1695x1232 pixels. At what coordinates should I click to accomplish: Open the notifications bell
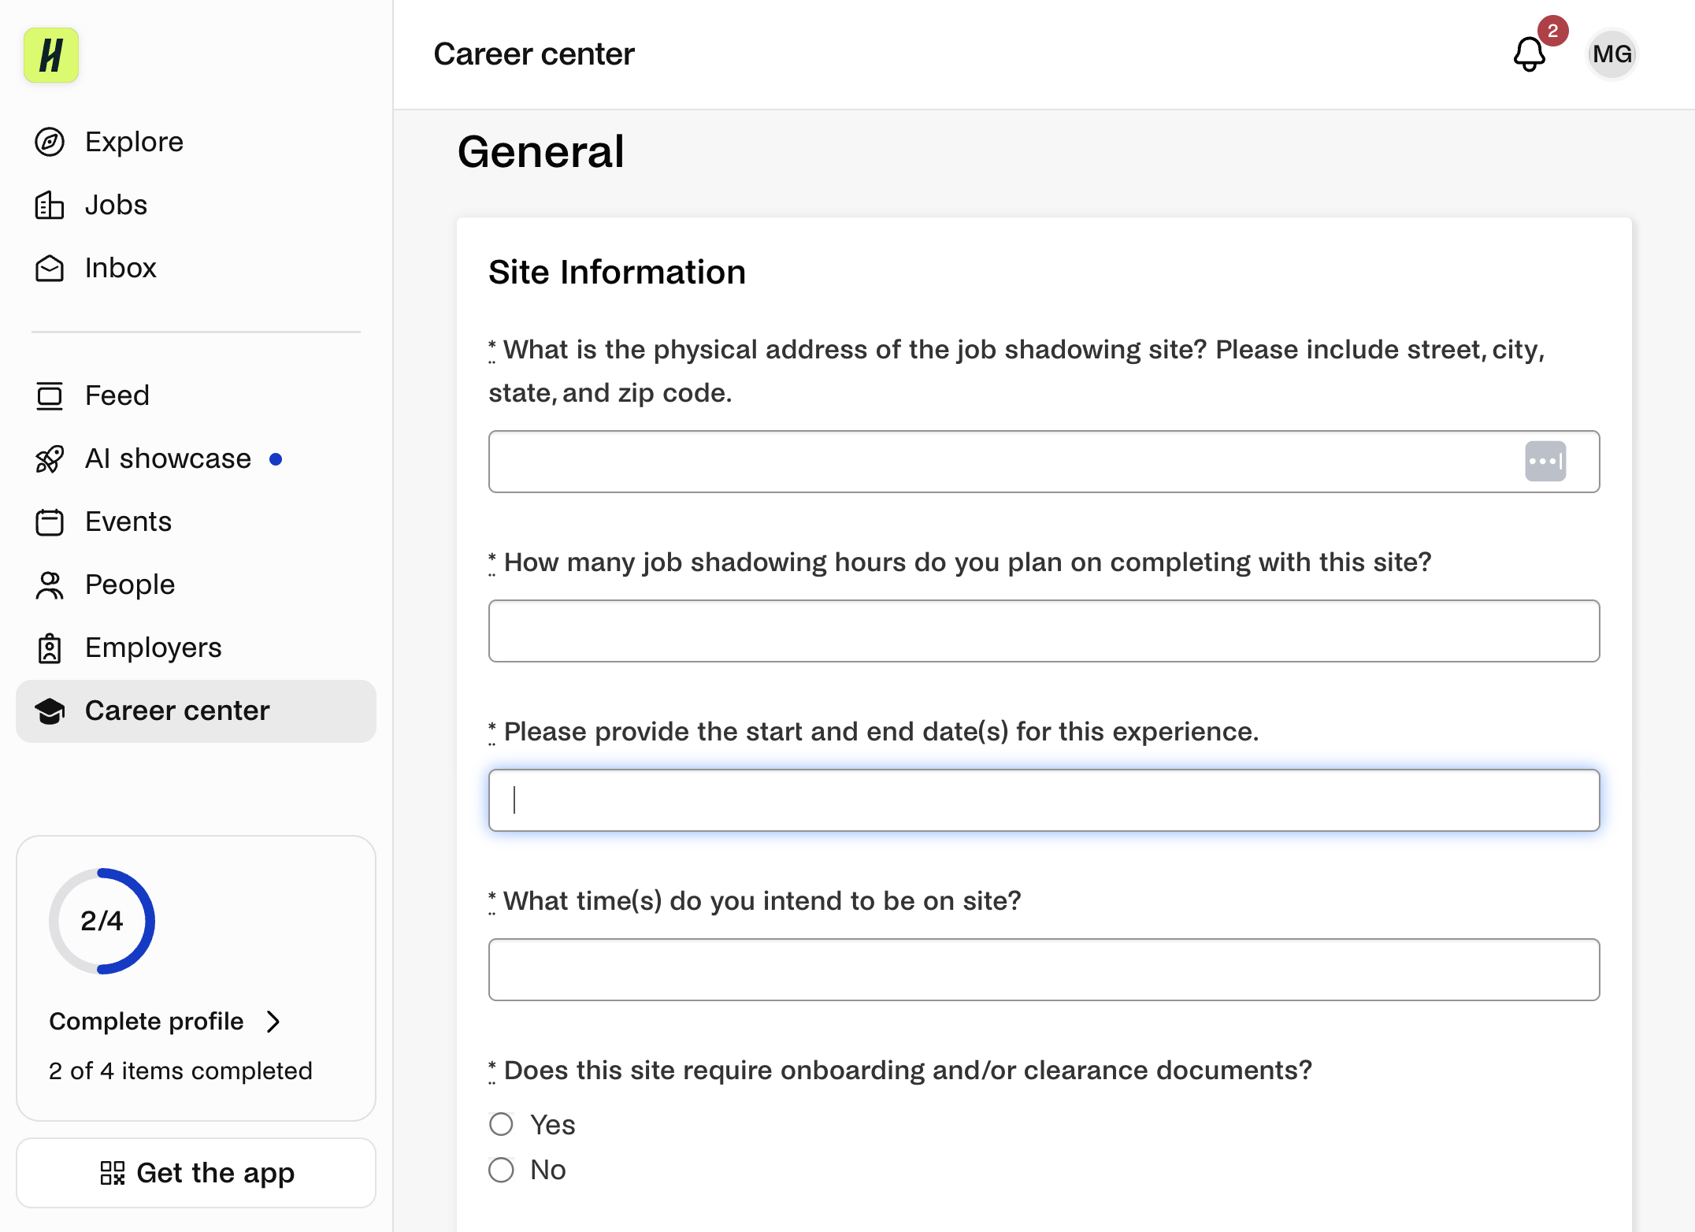click(1529, 54)
